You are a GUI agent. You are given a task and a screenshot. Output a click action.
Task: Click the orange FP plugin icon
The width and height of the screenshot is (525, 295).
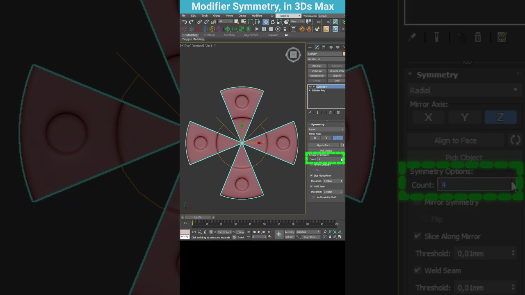point(326,29)
